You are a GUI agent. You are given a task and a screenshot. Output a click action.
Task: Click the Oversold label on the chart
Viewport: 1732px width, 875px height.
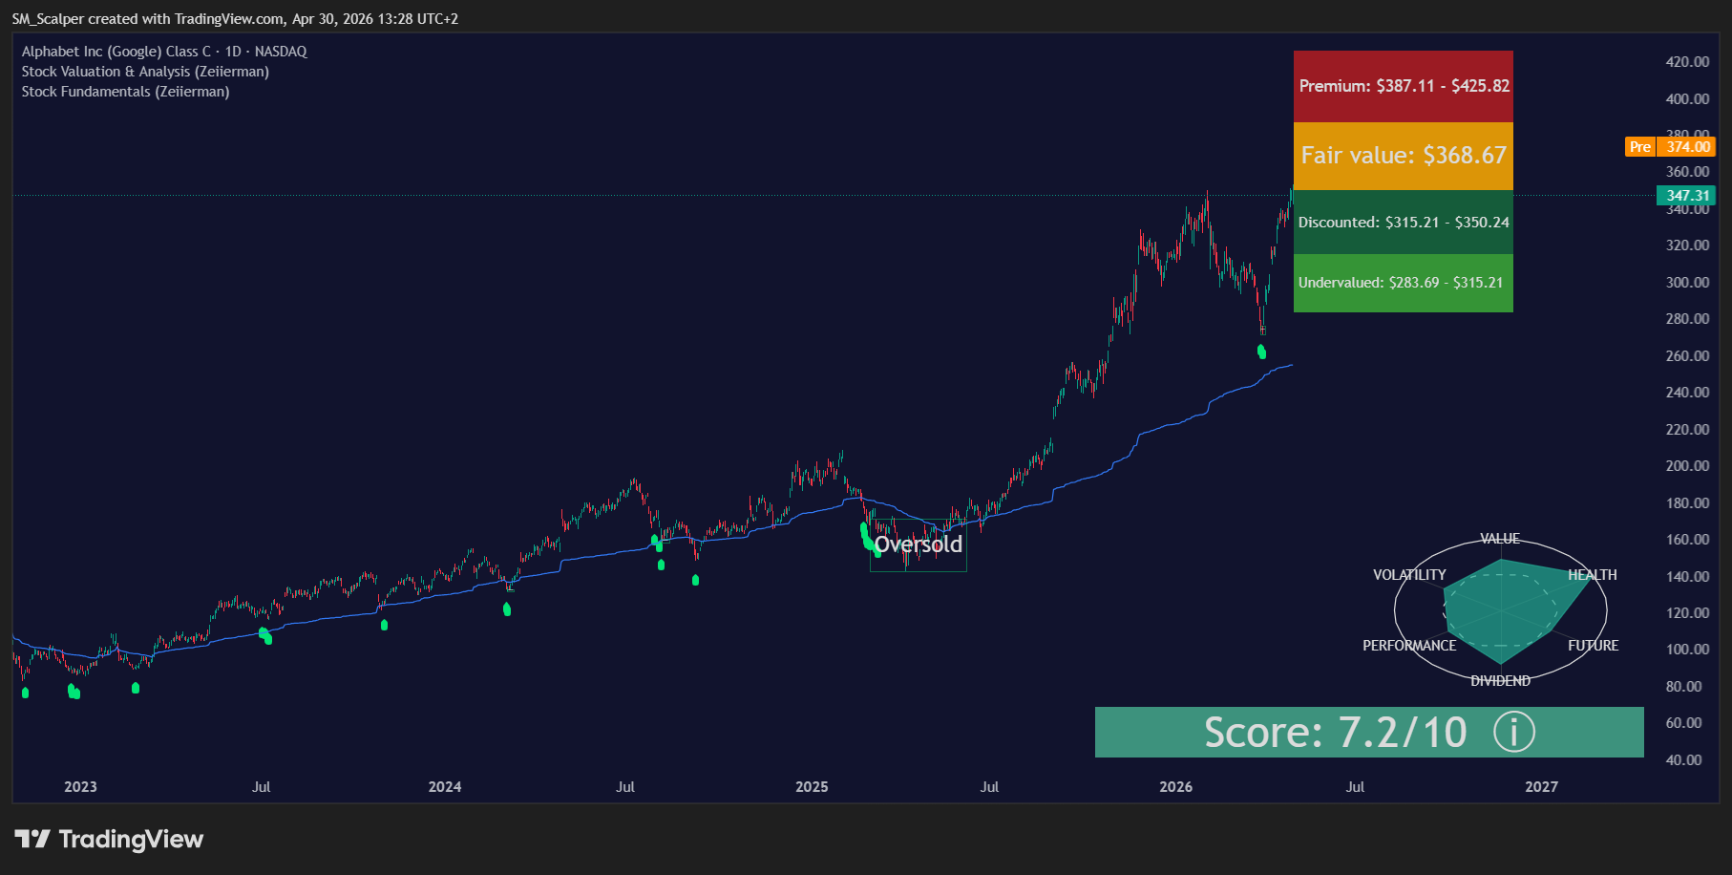[x=919, y=544]
